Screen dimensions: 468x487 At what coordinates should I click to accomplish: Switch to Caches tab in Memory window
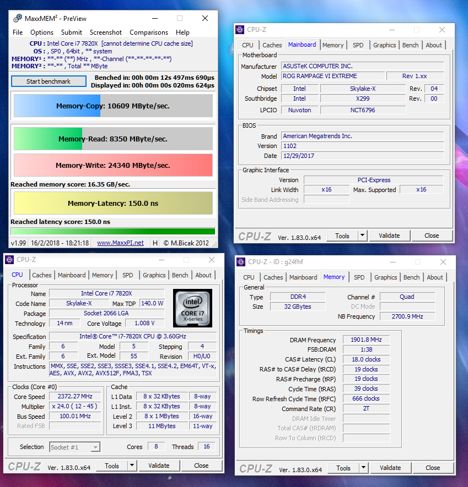[x=273, y=277]
